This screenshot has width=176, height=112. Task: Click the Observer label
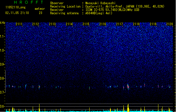click(x=57, y=3)
